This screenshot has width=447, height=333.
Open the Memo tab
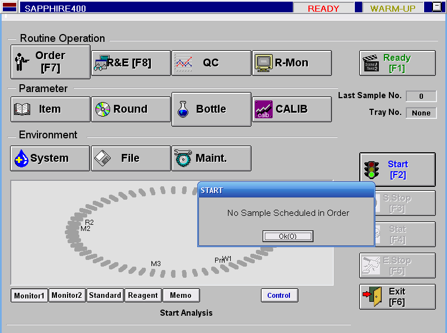(181, 296)
